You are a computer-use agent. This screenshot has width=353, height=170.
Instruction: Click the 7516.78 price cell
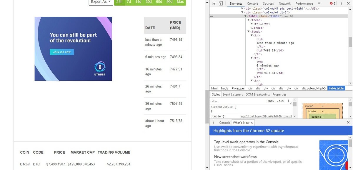click(176, 121)
